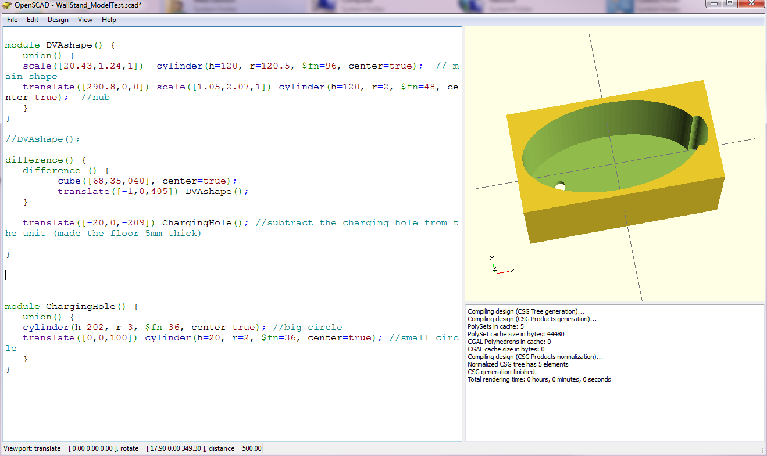This screenshot has width=767, height=456.
Task: Click the '//DVAshape();' commented line
Action: click(42, 139)
